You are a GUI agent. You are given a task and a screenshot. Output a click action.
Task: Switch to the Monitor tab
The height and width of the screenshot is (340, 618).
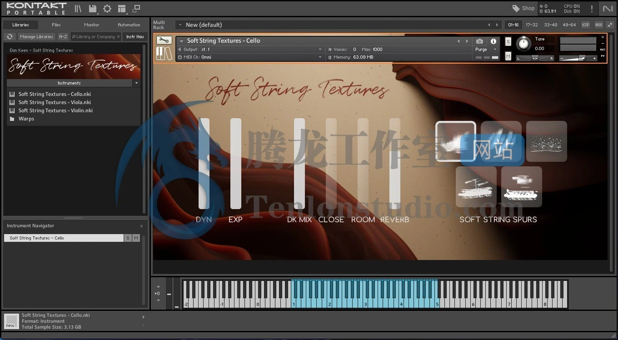[x=91, y=25]
